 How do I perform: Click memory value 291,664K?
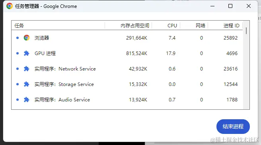point(136,38)
